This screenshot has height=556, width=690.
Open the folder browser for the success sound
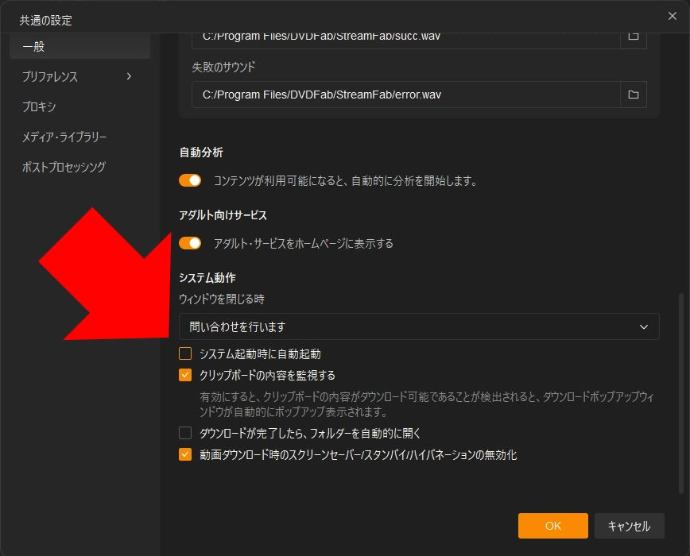click(634, 36)
